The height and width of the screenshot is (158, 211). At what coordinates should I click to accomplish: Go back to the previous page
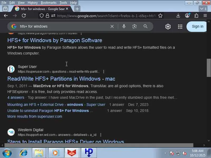[x=6, y=16]
